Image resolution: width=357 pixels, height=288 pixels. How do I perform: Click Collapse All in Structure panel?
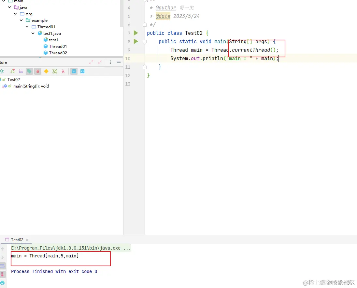[x=100, y=62]
